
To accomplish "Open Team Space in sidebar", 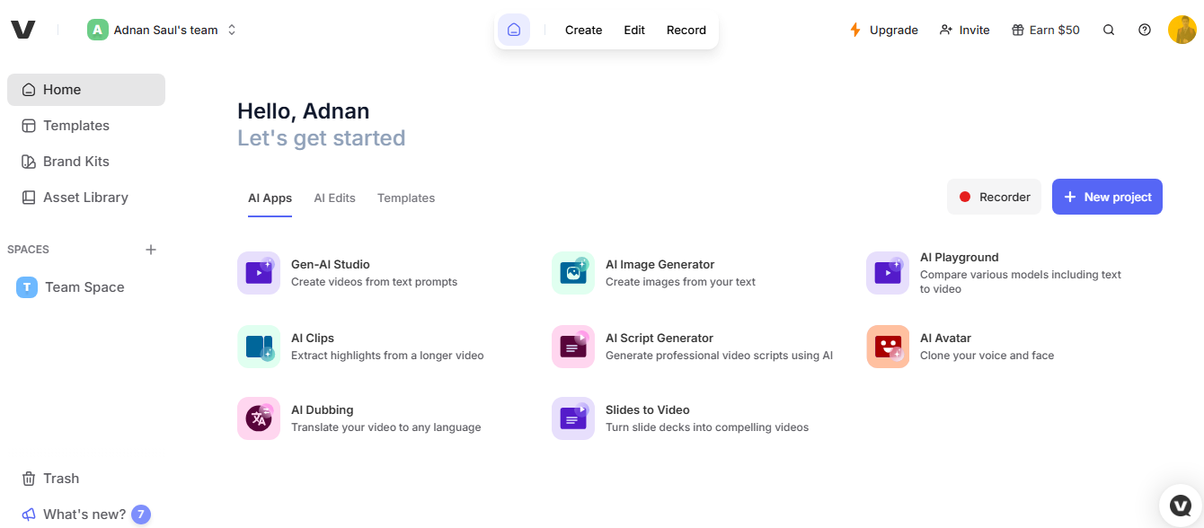I will (x=84, y=287).
